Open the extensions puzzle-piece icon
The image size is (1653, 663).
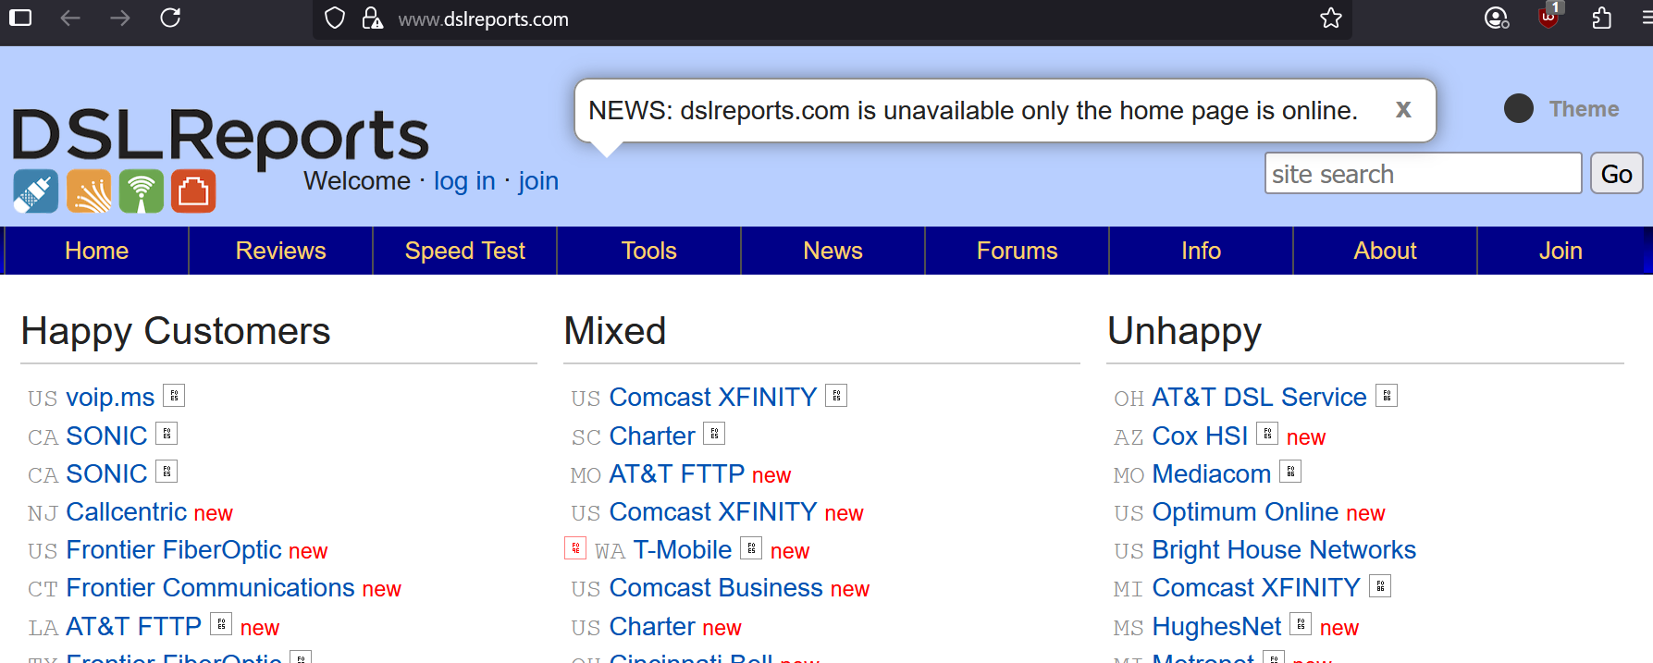click(1601, 18)
